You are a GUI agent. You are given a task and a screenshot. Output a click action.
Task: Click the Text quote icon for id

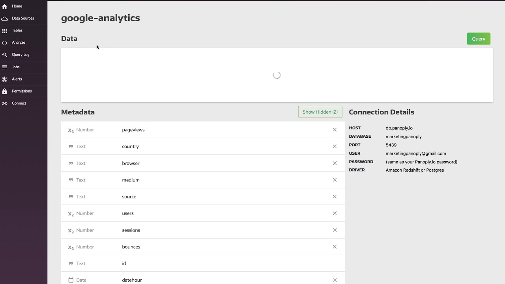click(71, 263)
